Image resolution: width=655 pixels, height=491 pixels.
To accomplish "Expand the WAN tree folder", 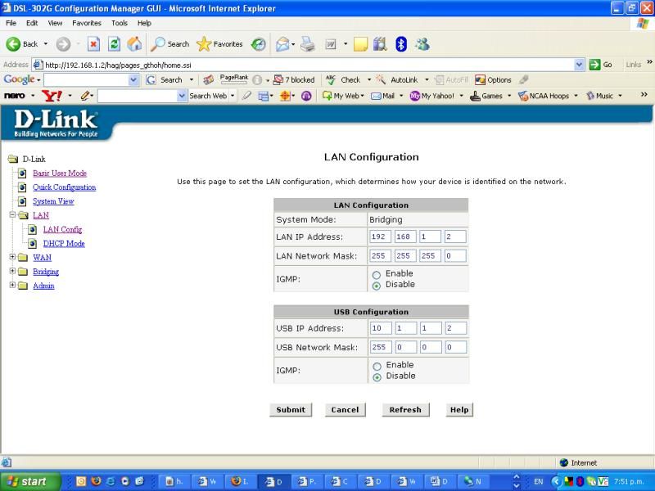I will 12,258.
